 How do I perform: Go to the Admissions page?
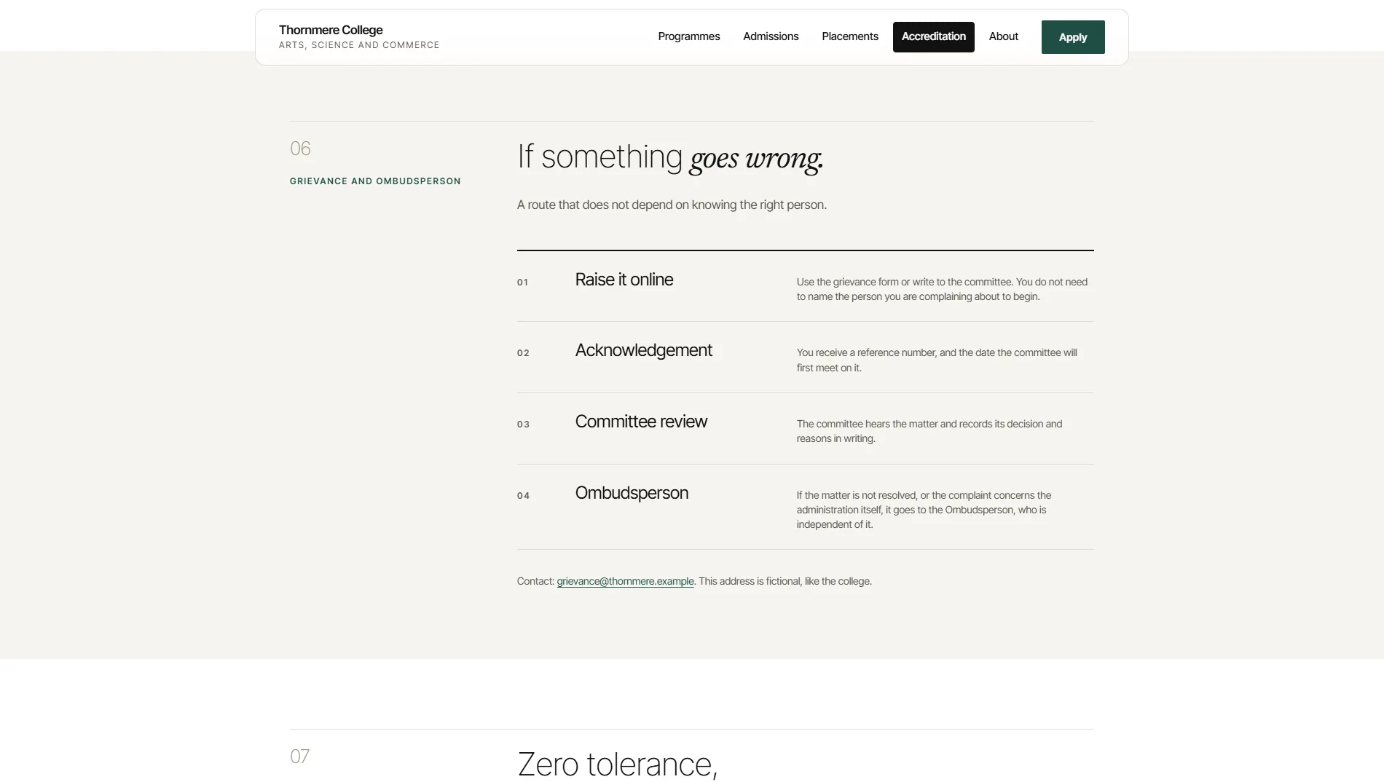point(771,36)
